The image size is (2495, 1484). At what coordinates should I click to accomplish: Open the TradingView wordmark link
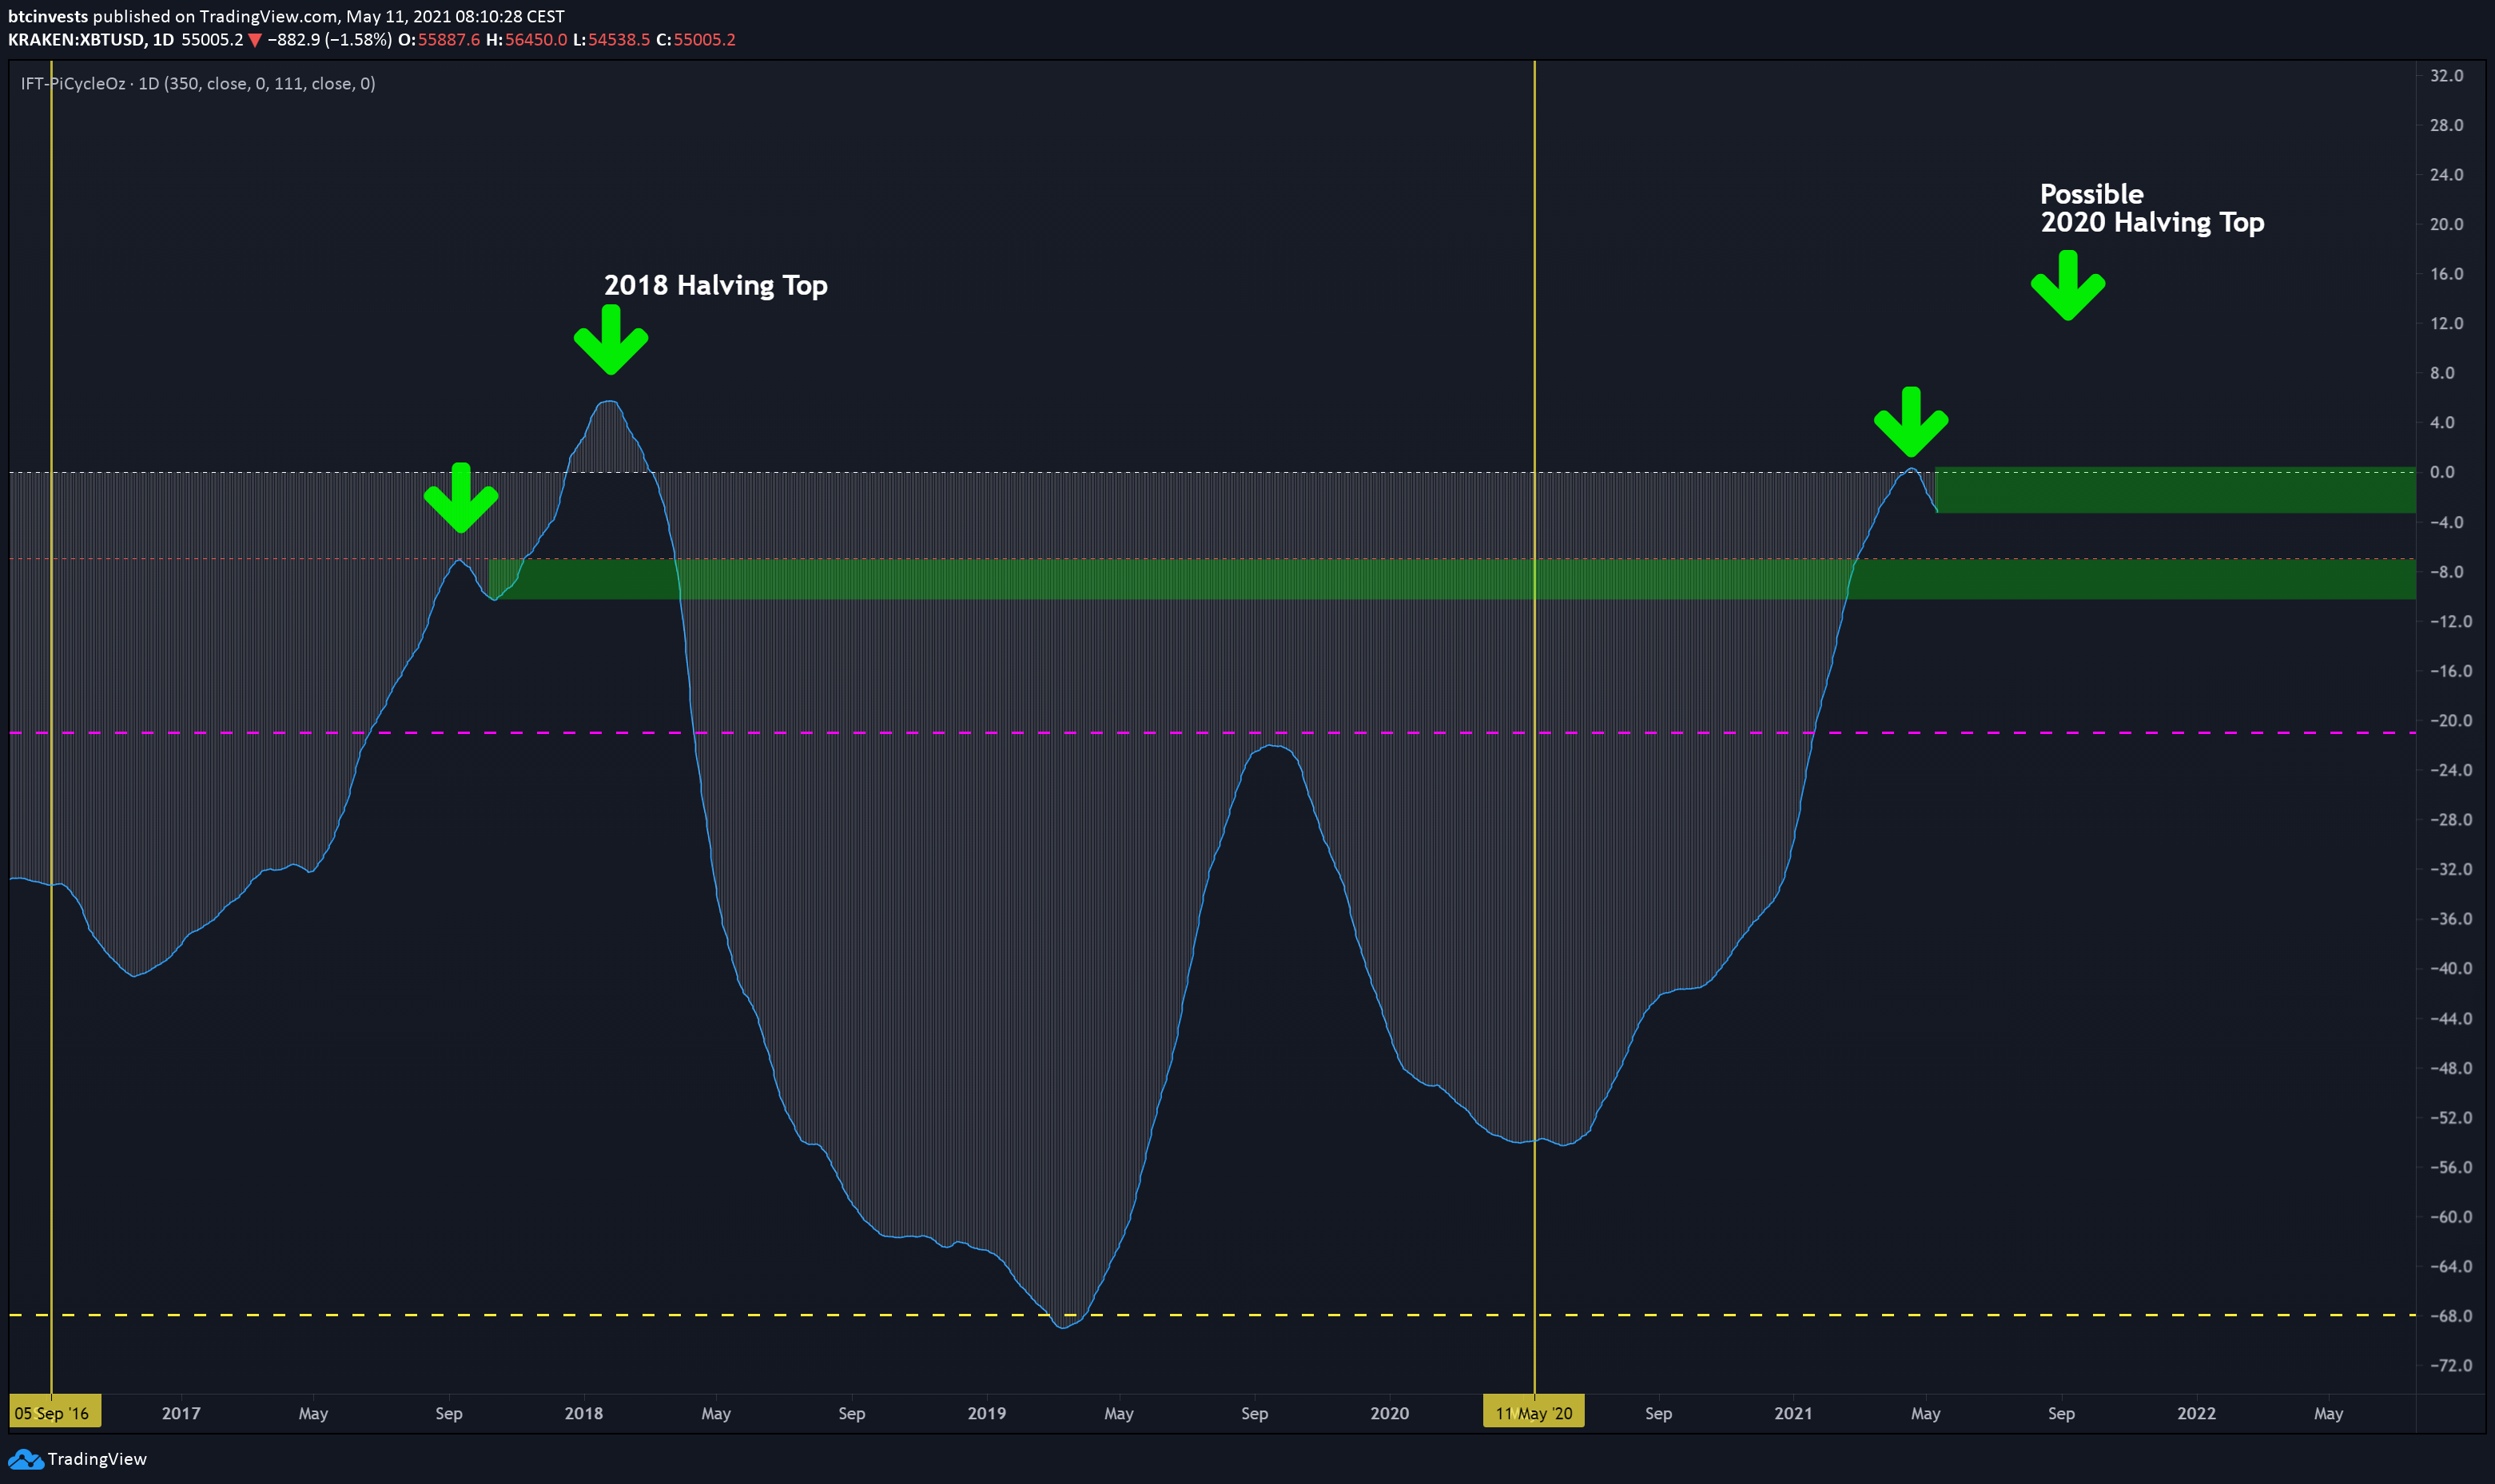(x=97, y=1459)
